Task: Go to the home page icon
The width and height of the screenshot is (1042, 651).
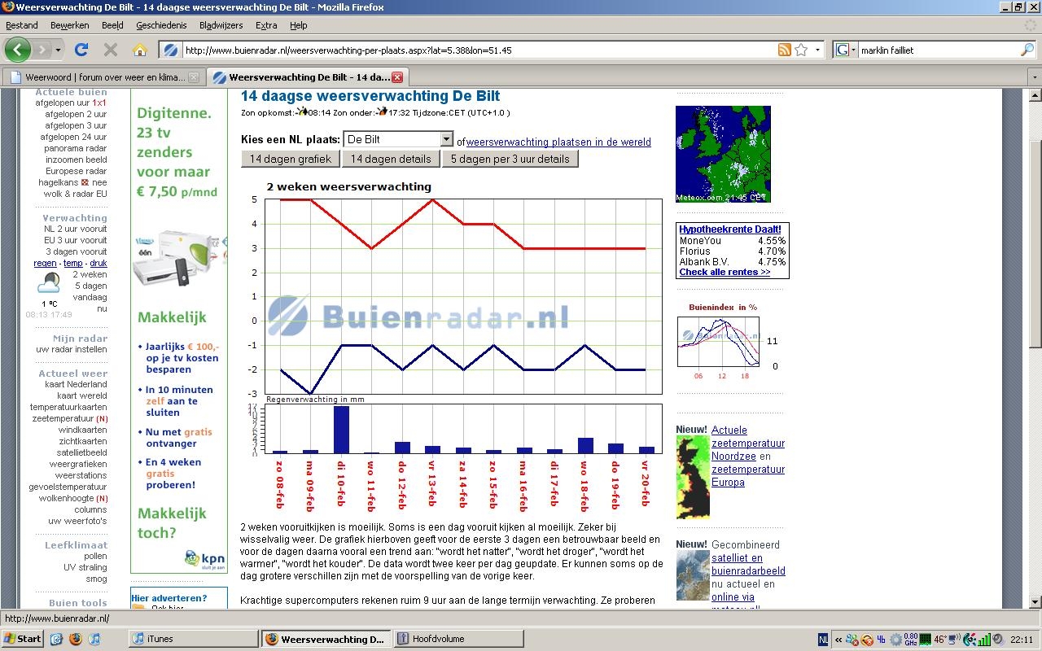Action: 139,50
